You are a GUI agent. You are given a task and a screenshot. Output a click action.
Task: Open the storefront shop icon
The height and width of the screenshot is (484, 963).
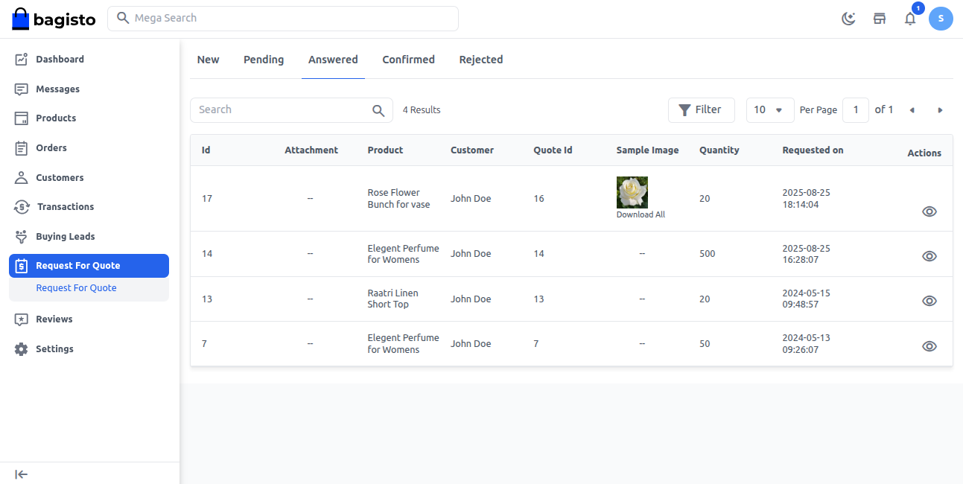tap(880, 19)
